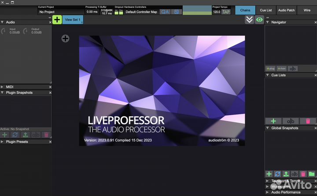Screen dimensions: 317x196
Task: Expand the Audio Performance panel
Action: (x=268, y=192)
